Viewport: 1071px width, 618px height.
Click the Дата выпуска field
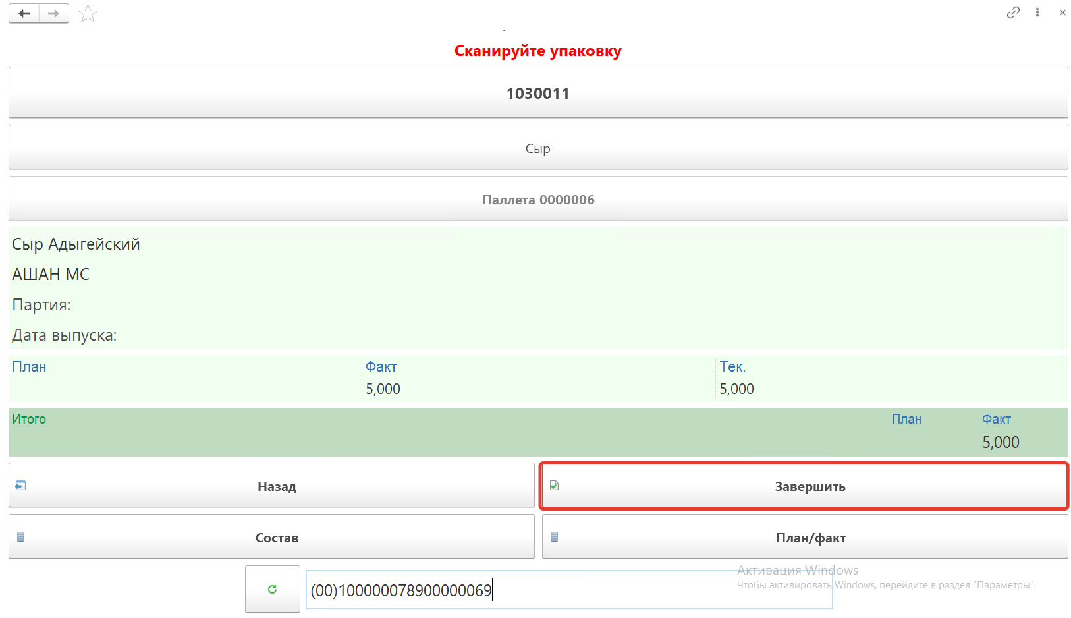[x=65, y=335]
